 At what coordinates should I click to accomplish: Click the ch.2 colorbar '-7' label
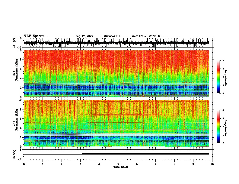222,143
